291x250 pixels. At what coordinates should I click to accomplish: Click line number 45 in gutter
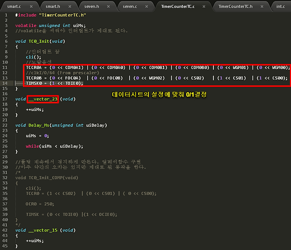5,246
